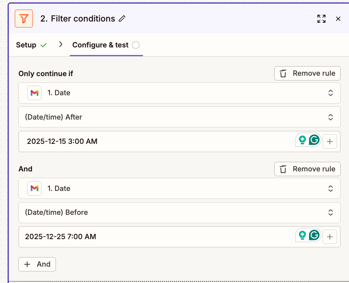
Task: Select the Configure & test tab
Action: [x=101, y=45]
